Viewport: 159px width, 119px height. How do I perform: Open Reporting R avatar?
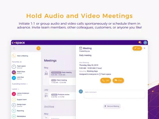14,111
